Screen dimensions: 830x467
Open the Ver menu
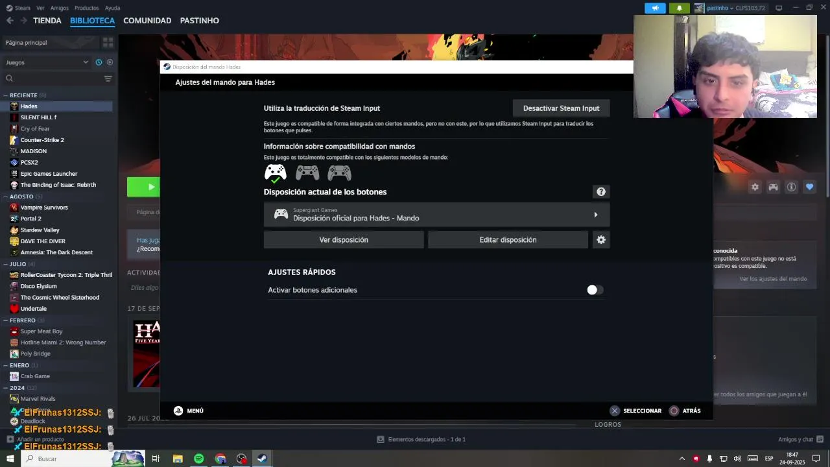tap(41, 8)
